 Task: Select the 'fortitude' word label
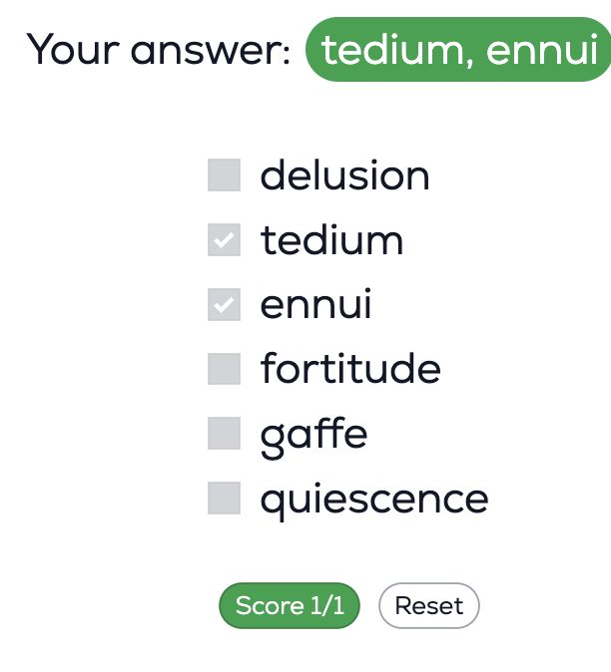click(350, 369)
